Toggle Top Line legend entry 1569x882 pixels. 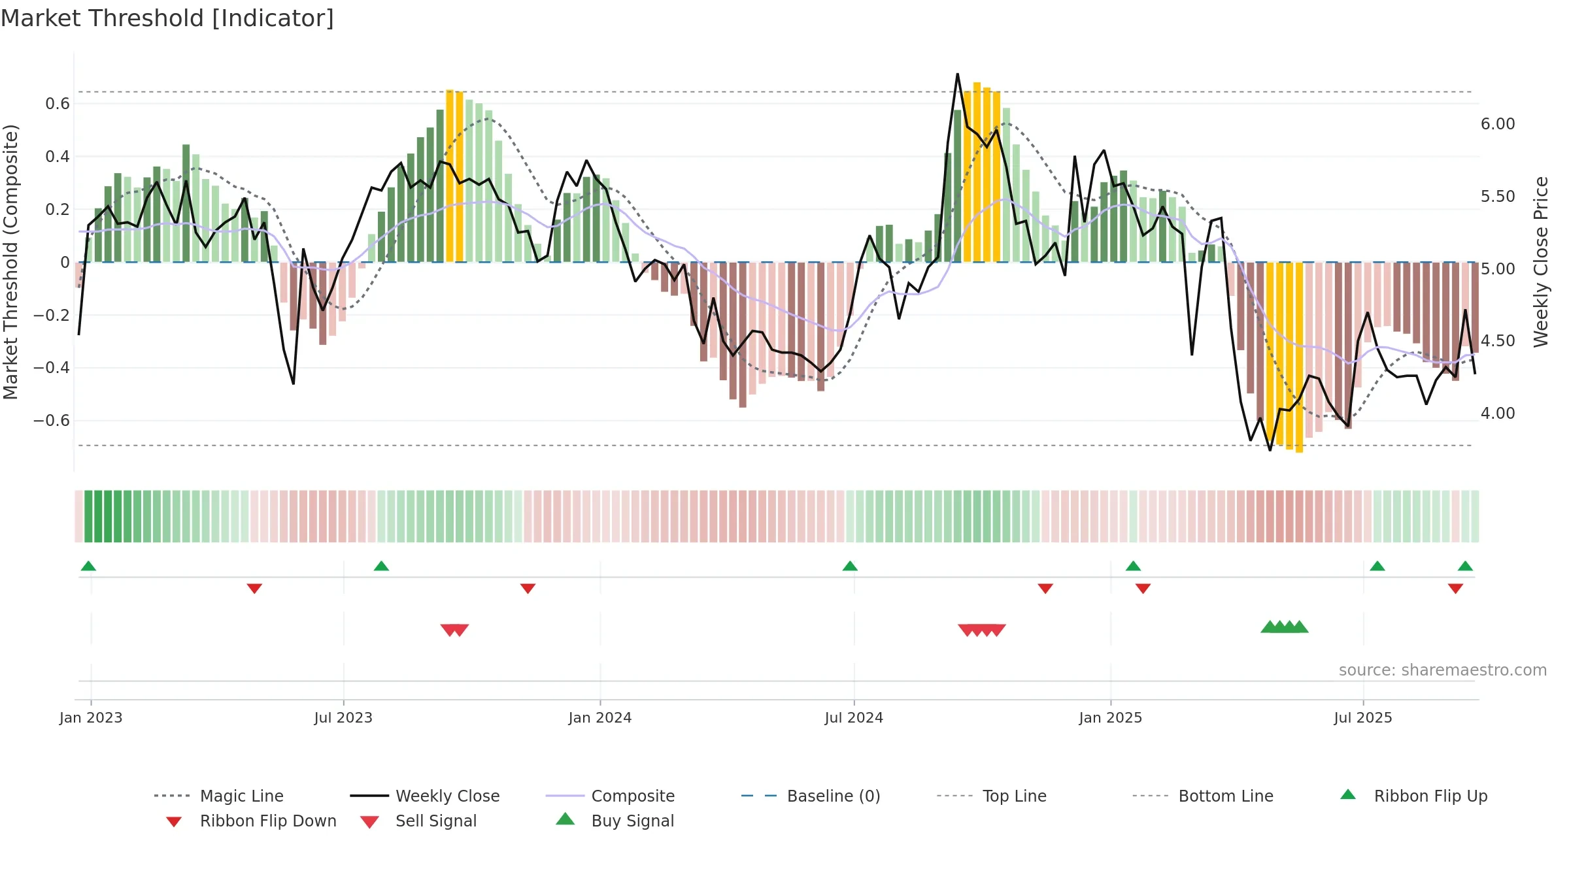click(992, 796)
